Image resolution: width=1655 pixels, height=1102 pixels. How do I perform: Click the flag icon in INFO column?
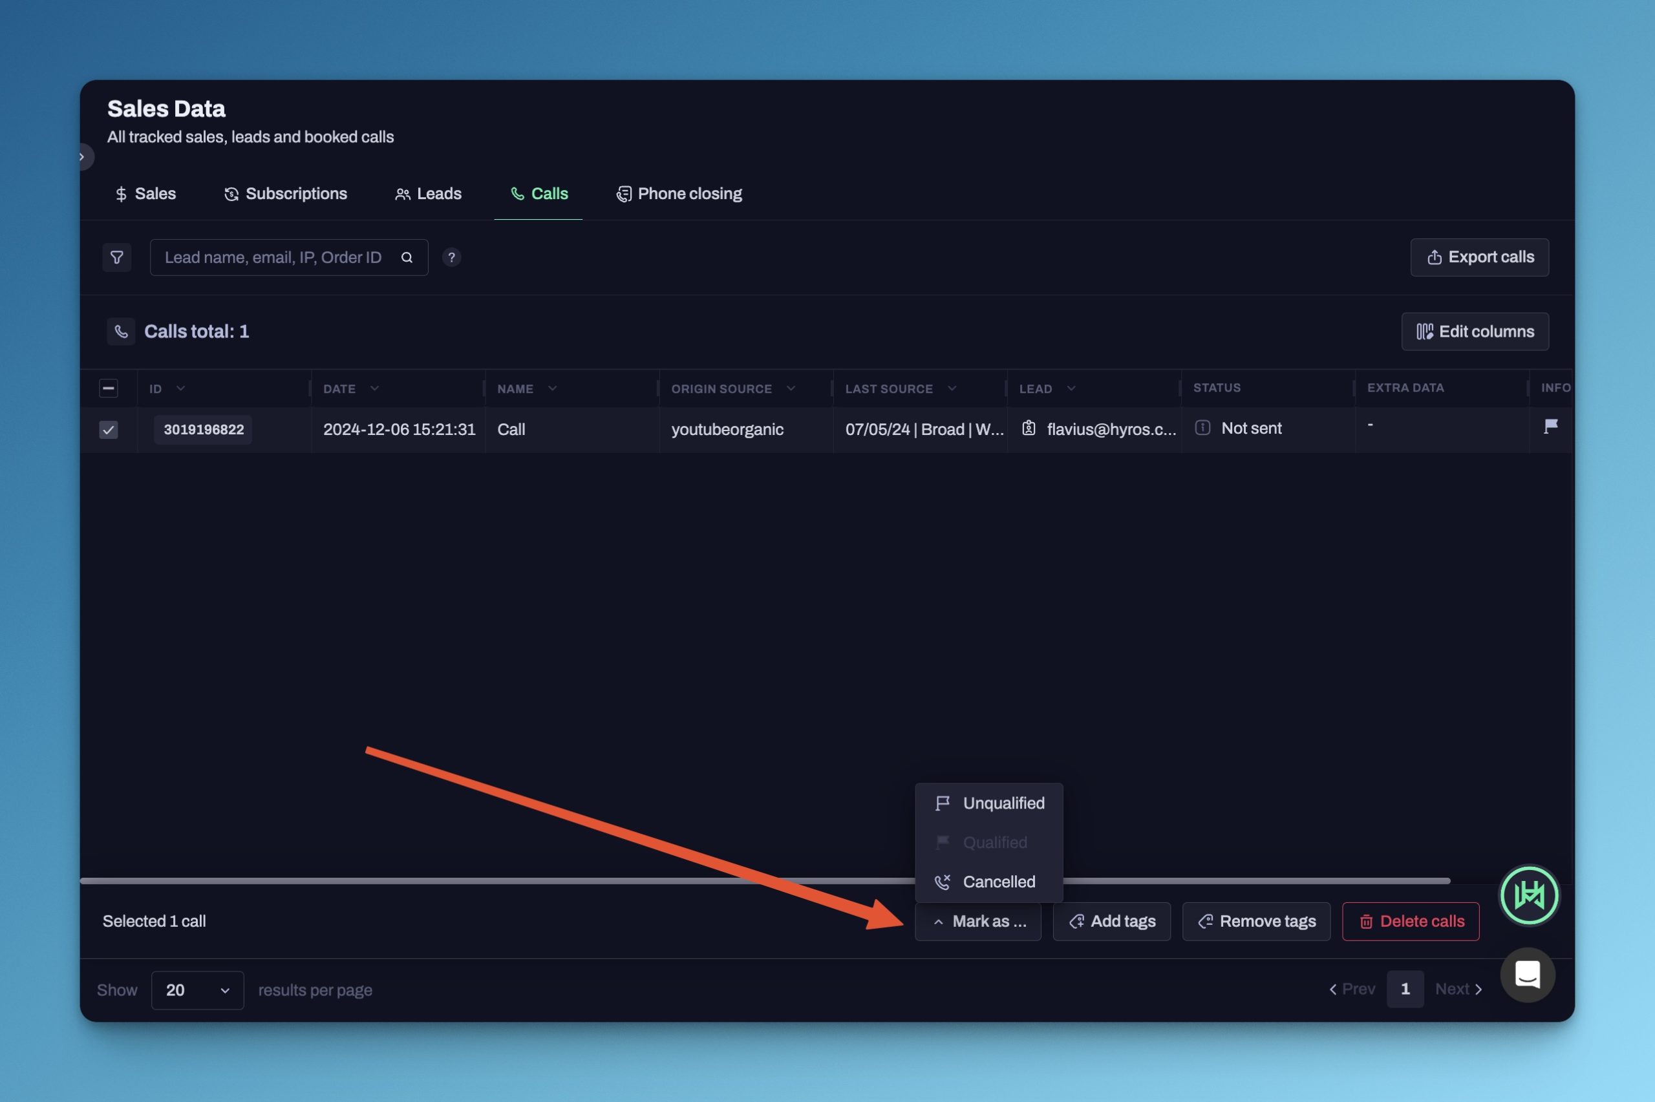1550,427
